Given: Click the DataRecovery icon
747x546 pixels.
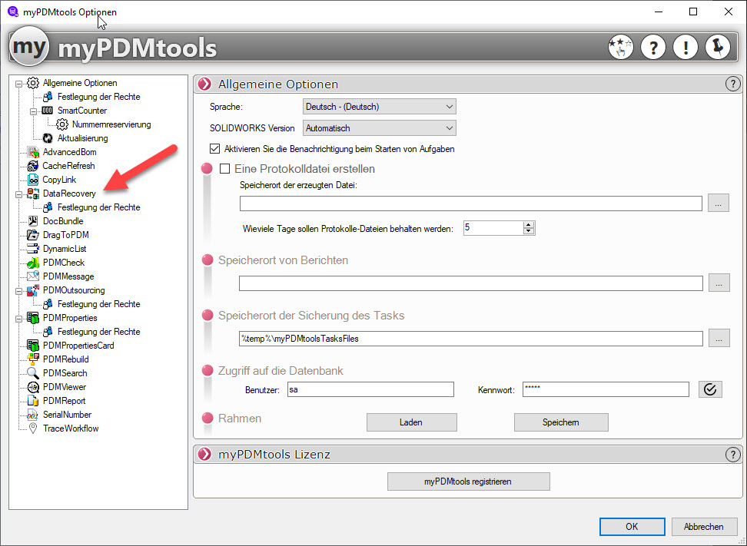Looking at the screenshot, I should [x=33, y=194].
